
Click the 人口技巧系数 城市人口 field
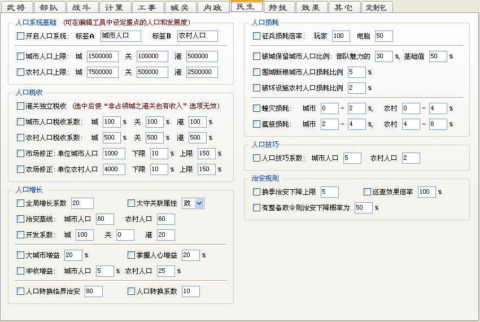pyautogui.click(x=352, y=158)
